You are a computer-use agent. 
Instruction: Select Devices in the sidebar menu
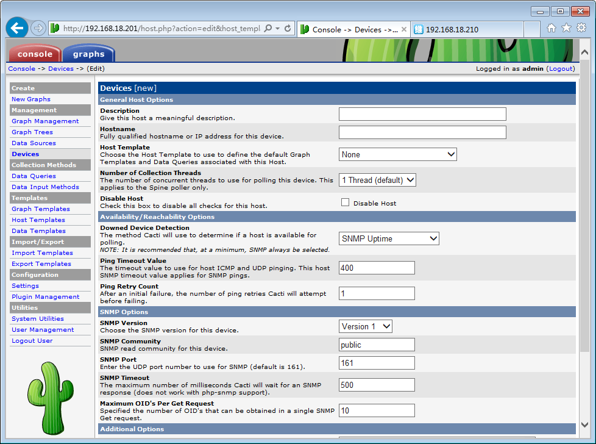[x=26, y=154]
